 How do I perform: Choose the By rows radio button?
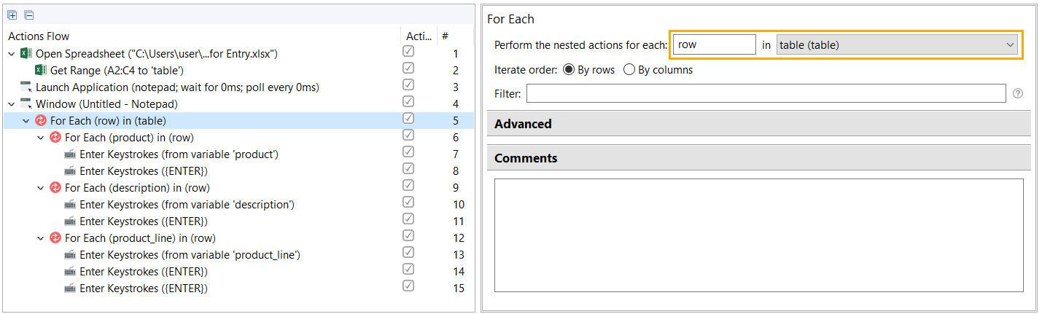pos(569,70)
